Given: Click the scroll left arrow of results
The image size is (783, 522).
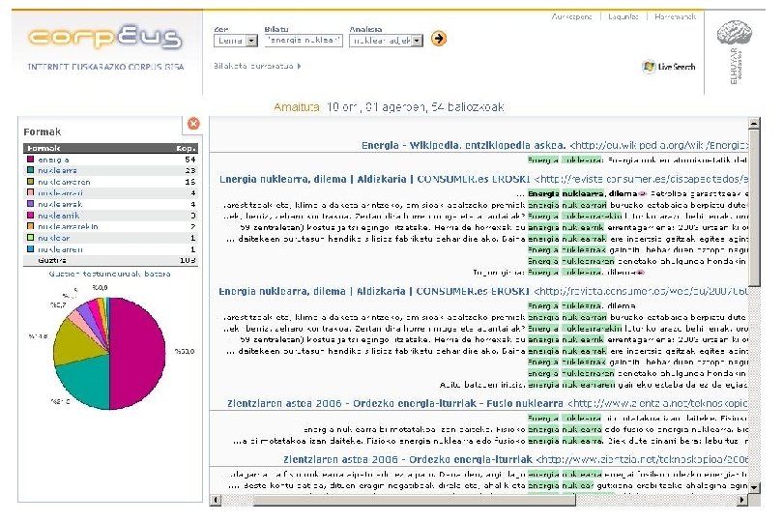Looking at the screenshot, I should tap(216, 500).
